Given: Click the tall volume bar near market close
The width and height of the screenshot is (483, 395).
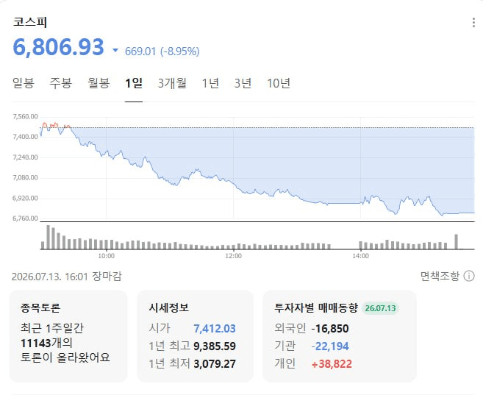Looking at the screenshot, I should click(x=457, y=241).
